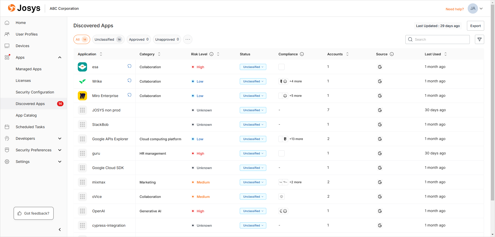The width and height of the screenshot is (495, 237).
Task: Click the Google Cloud SDK app name
Action: coord(108,168)
